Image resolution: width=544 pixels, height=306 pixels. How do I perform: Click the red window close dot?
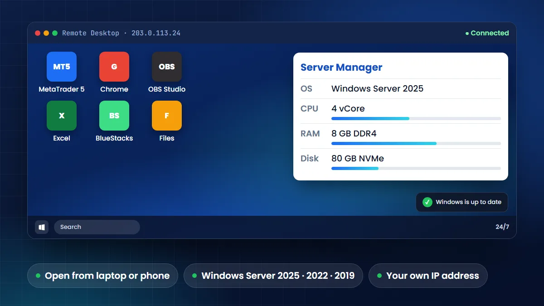pos(38,33)
